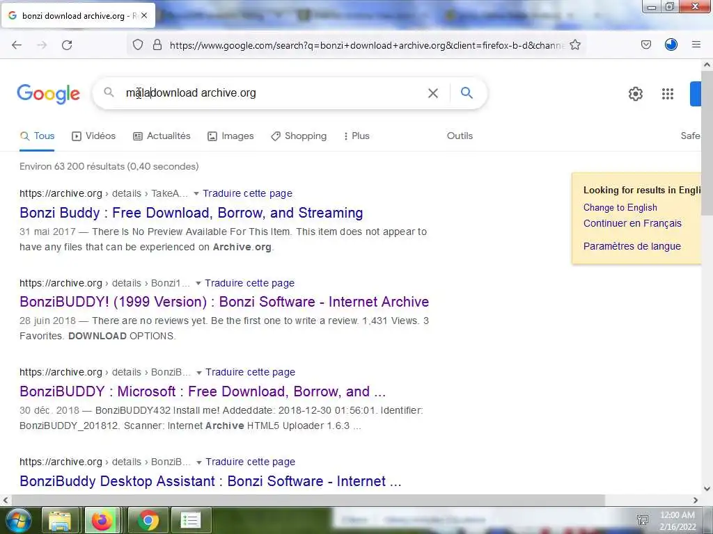
Task: Launch Chrome from the taskbar
Action: (x=148, y=520)
